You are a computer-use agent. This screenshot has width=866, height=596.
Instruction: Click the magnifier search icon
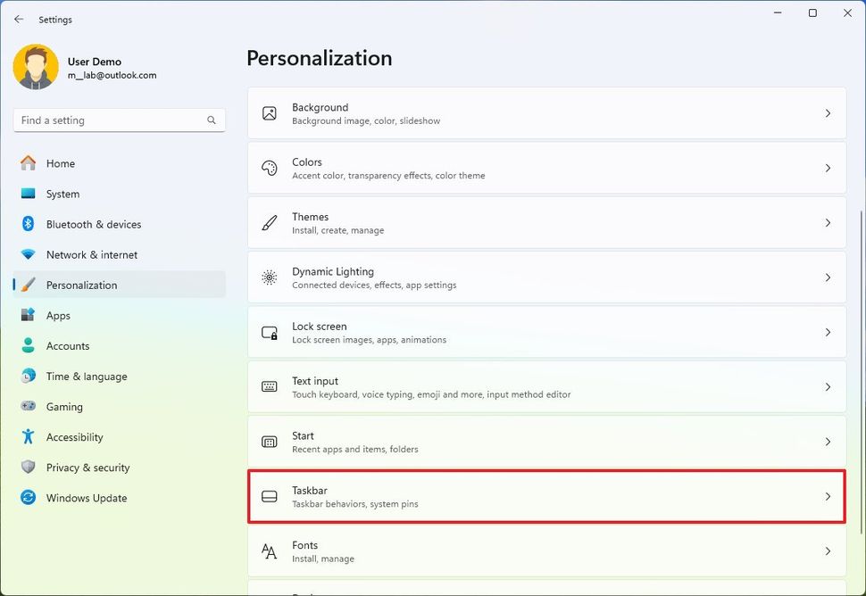coord(212,120)
